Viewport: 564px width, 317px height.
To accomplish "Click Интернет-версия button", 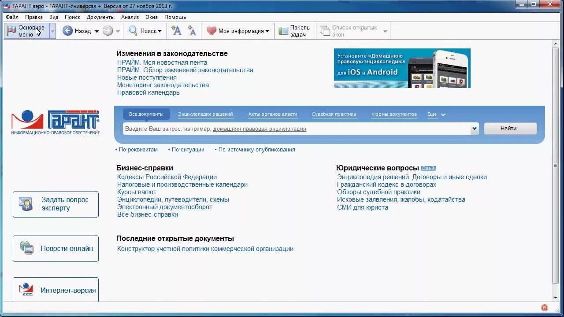I will coord(56,290).
